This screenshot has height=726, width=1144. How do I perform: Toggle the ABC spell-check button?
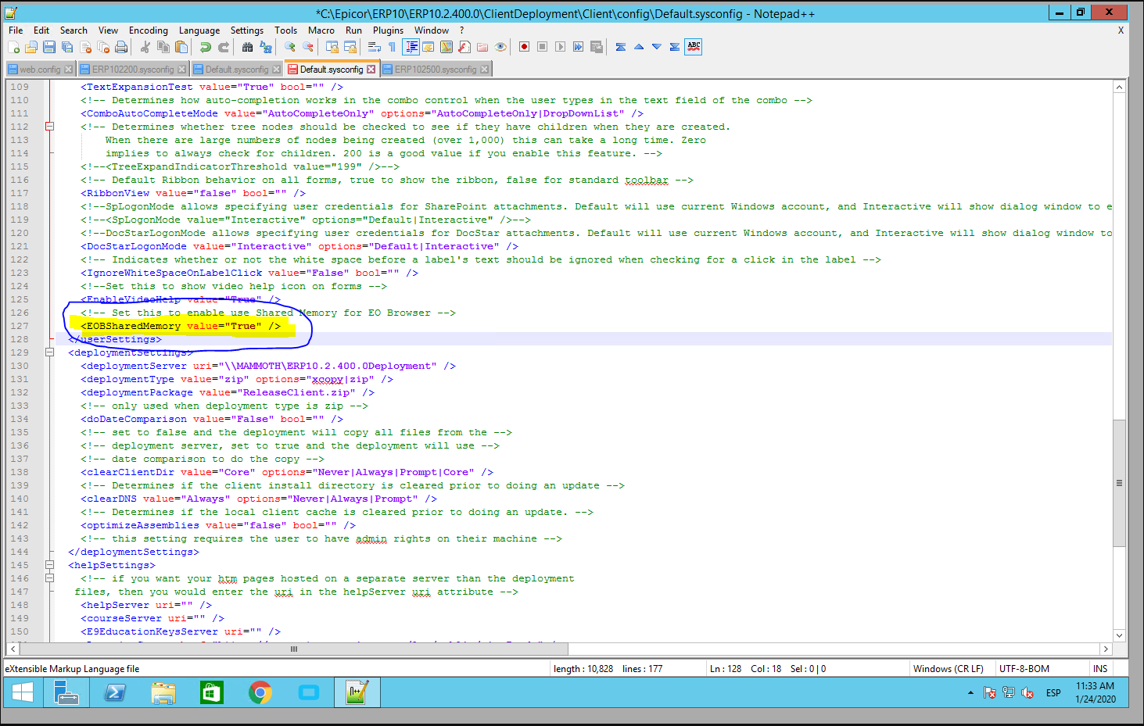pyautogui.click(x=694, y=47)
